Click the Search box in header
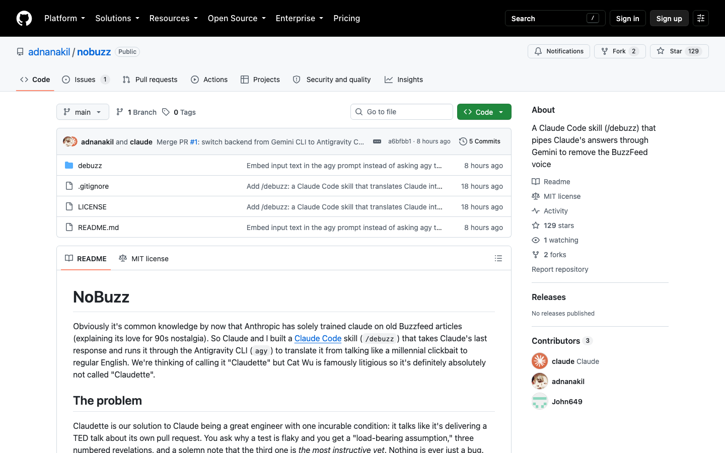 [x=555, y=18]
